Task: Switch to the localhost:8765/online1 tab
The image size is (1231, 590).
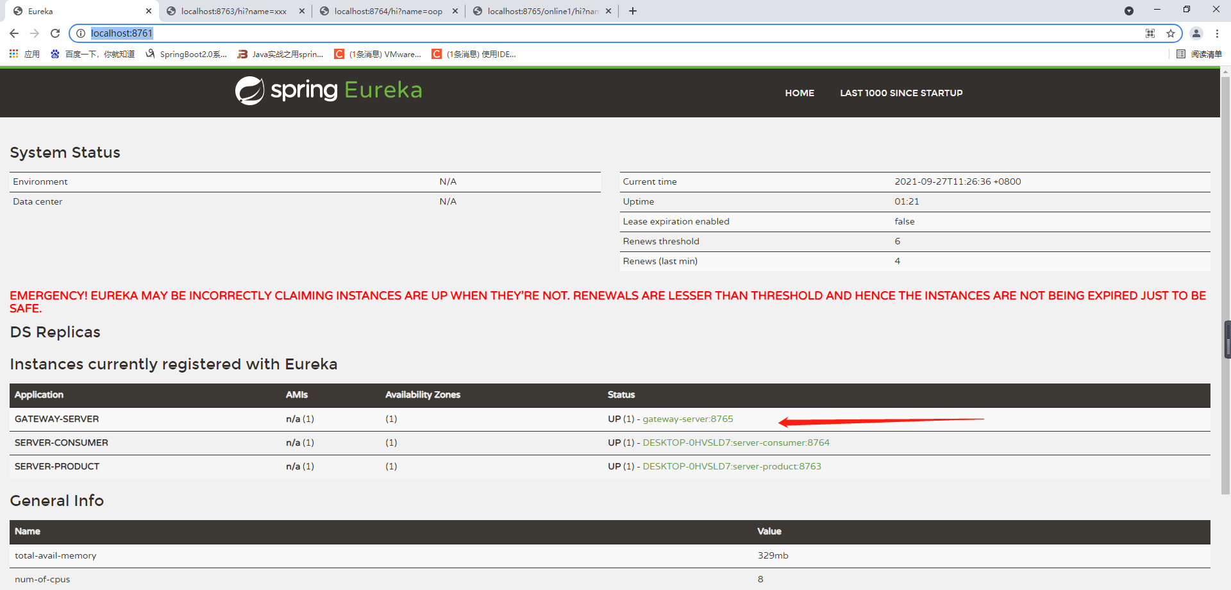Action: pyautogui.click(x=540, y=11)
